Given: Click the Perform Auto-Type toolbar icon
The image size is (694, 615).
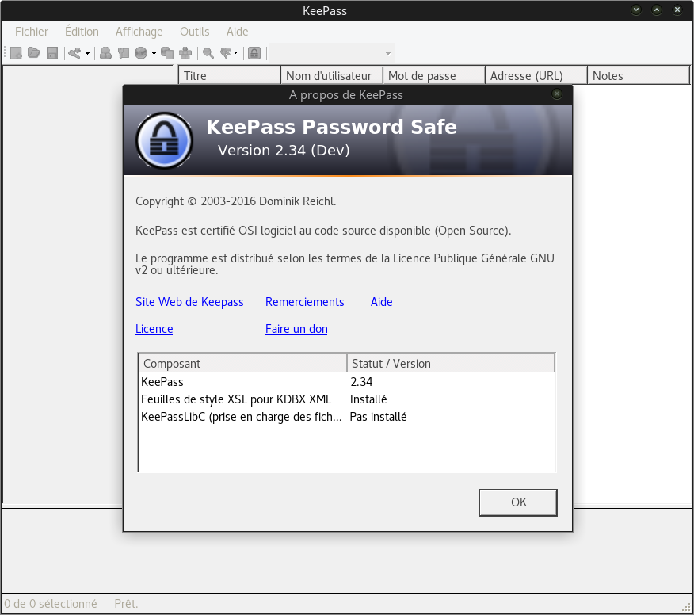Looking at the screenshot, I should 185,53.
